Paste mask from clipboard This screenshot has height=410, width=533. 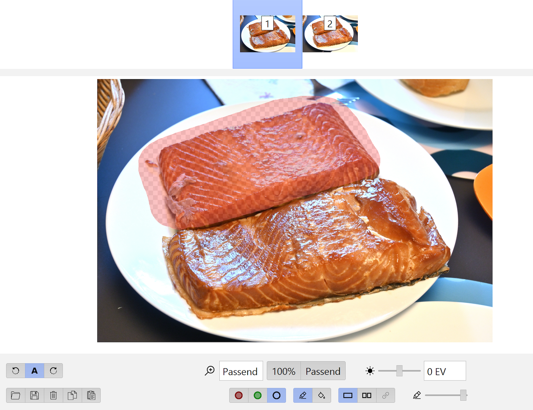point(91,395)
